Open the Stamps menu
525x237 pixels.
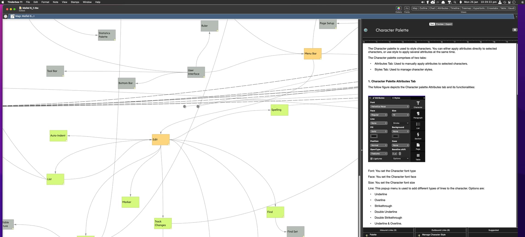tap(75, 2)
